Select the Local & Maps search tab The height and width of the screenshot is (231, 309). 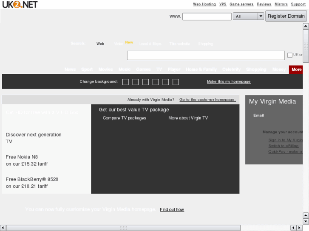[150, 44]
